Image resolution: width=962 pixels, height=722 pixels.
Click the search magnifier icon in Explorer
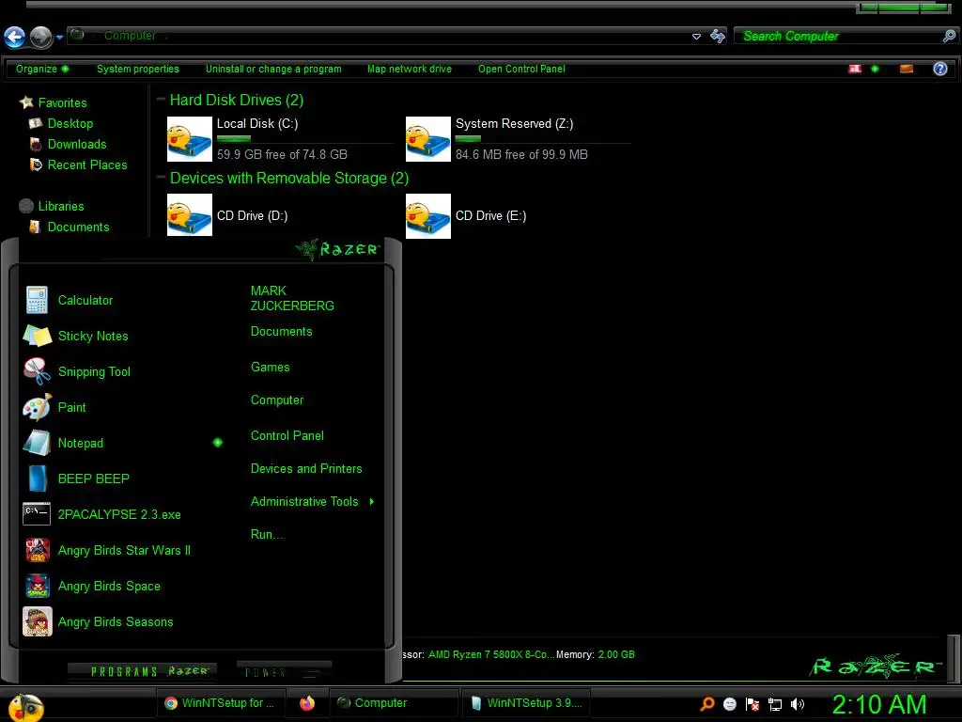tap(949, 37)
